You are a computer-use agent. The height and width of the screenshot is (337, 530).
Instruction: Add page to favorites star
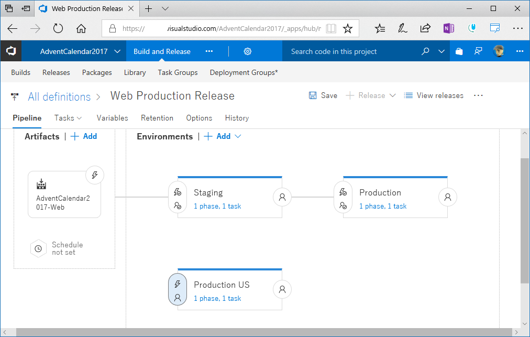coord(347,28)
